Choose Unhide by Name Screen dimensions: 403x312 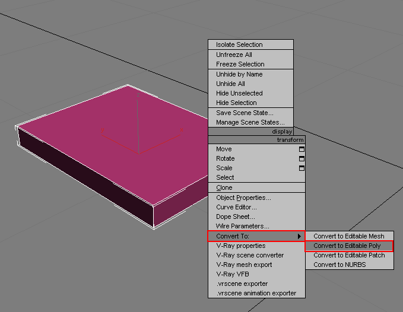(250, 75)
